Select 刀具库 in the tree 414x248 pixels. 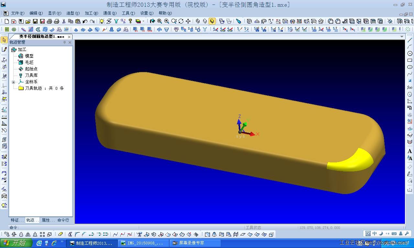pos(31,75)
